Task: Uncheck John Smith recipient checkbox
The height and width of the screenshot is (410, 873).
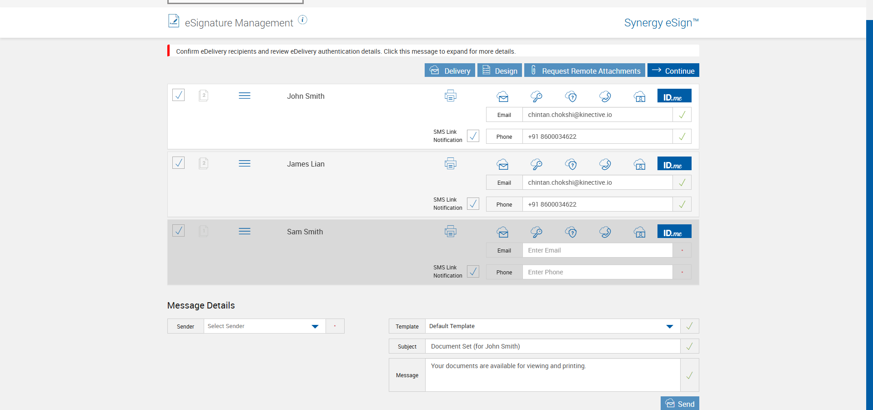Action: (x=179, y=95)
